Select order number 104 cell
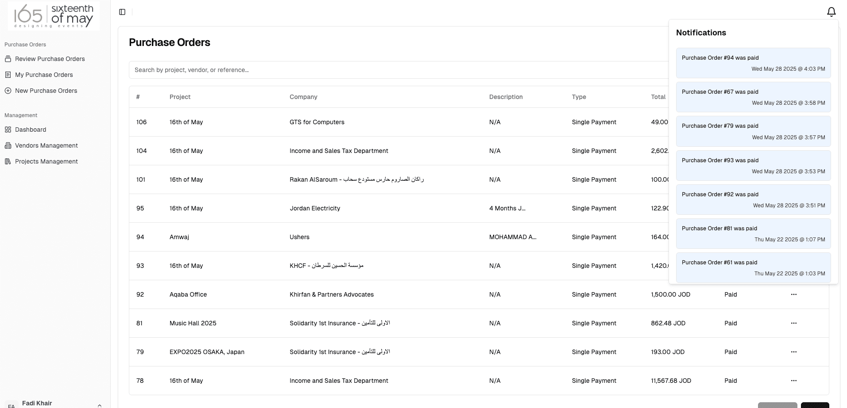Viewport: 847px width, 408px height. [x=141, y=151]
